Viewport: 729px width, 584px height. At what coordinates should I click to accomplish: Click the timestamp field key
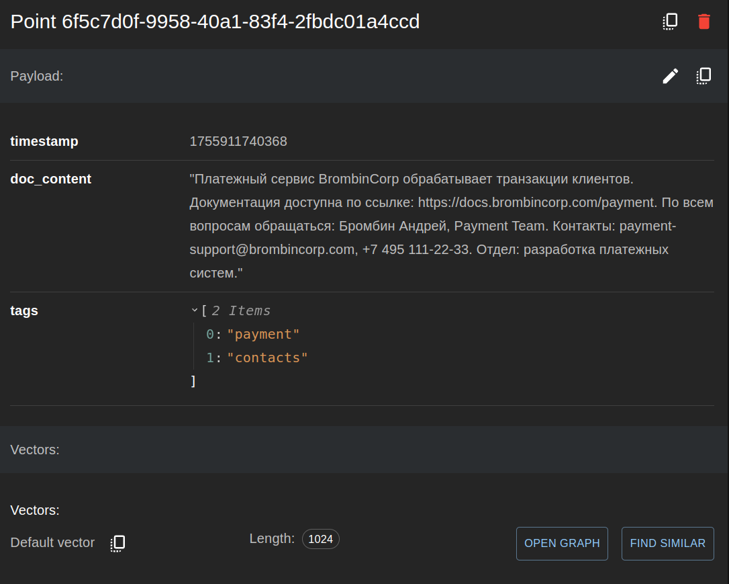[x=44, y=141]
